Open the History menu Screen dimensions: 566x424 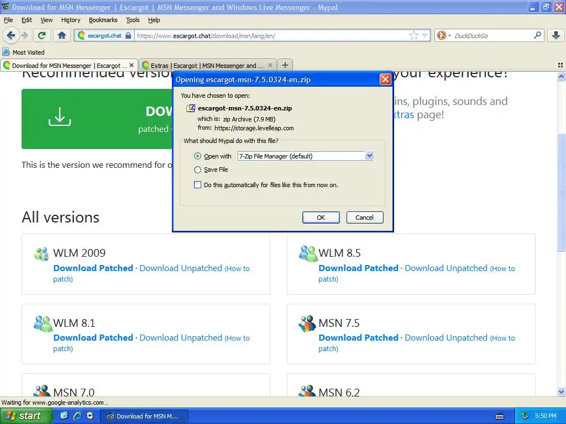(x=71, y=20)
